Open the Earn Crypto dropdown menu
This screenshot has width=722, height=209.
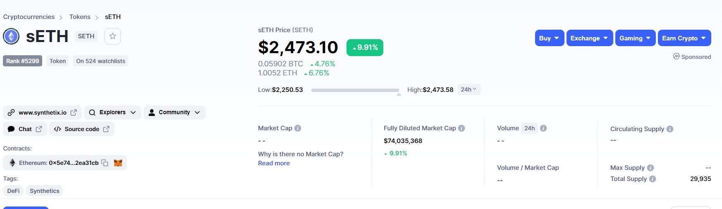click(684, 38)
